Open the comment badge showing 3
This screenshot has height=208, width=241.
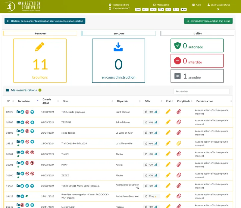pyautogui.click(x=161, y=10)
